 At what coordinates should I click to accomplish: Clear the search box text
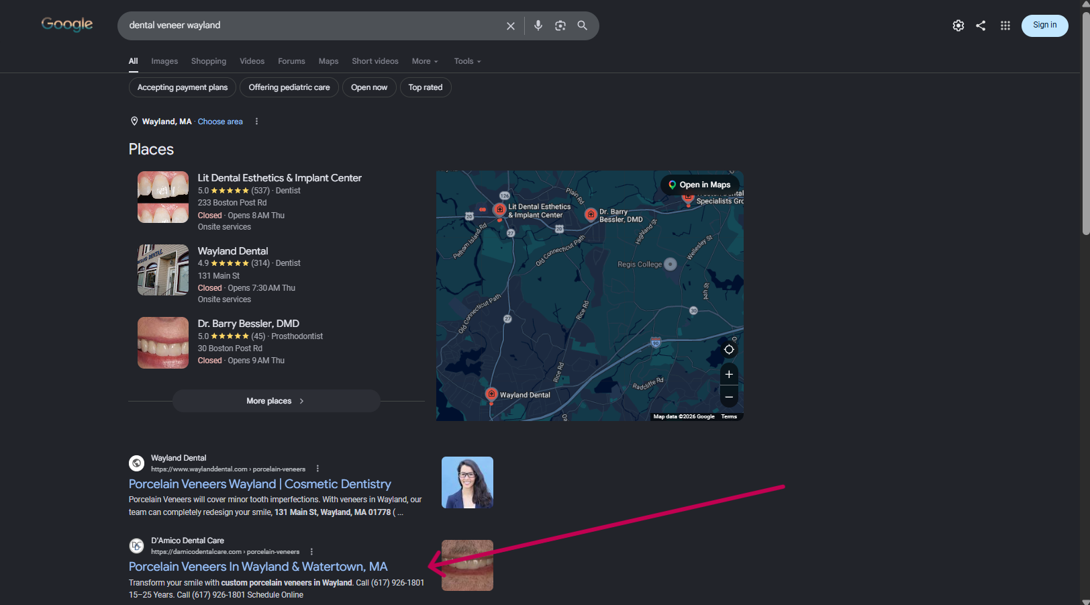pos(511,26)
